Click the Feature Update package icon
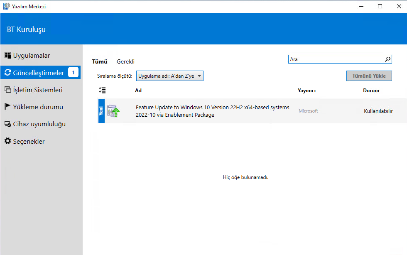Screen dimensions: 407x255 pyautogui.click(x=113, y=111)
